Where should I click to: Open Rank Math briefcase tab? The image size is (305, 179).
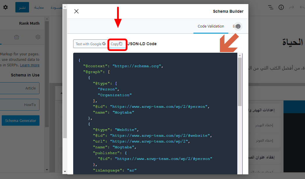(17, 37)
